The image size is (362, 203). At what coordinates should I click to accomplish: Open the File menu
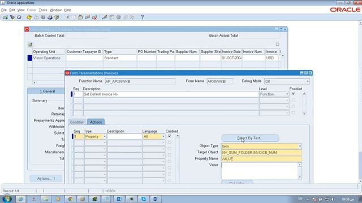tap(4, 10)
